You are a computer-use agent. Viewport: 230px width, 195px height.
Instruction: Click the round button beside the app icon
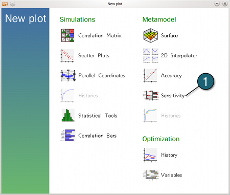tap(13, 4)
